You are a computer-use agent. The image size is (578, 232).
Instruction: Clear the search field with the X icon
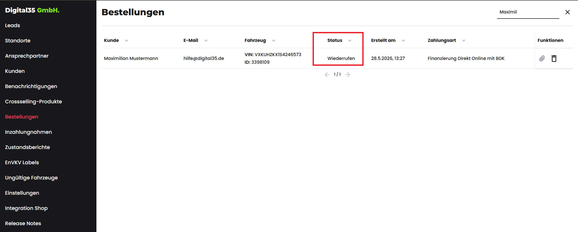tap(568, 12)
